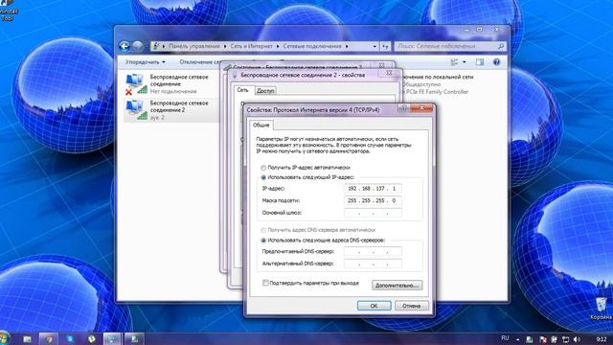Click the preferred DNS server field
The height and width of the screenshot is (345, 613).
point(373,252)
